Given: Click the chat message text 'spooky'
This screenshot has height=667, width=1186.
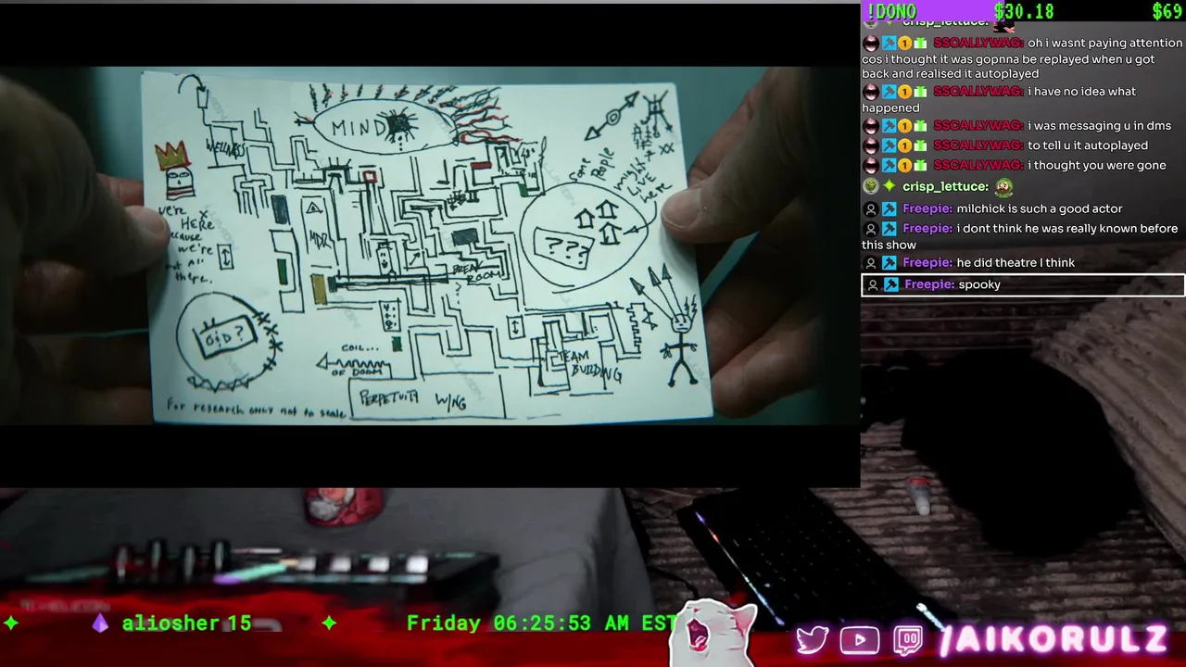Looking at the screenshot, I should pyautogui.click(x=979, y=285).
